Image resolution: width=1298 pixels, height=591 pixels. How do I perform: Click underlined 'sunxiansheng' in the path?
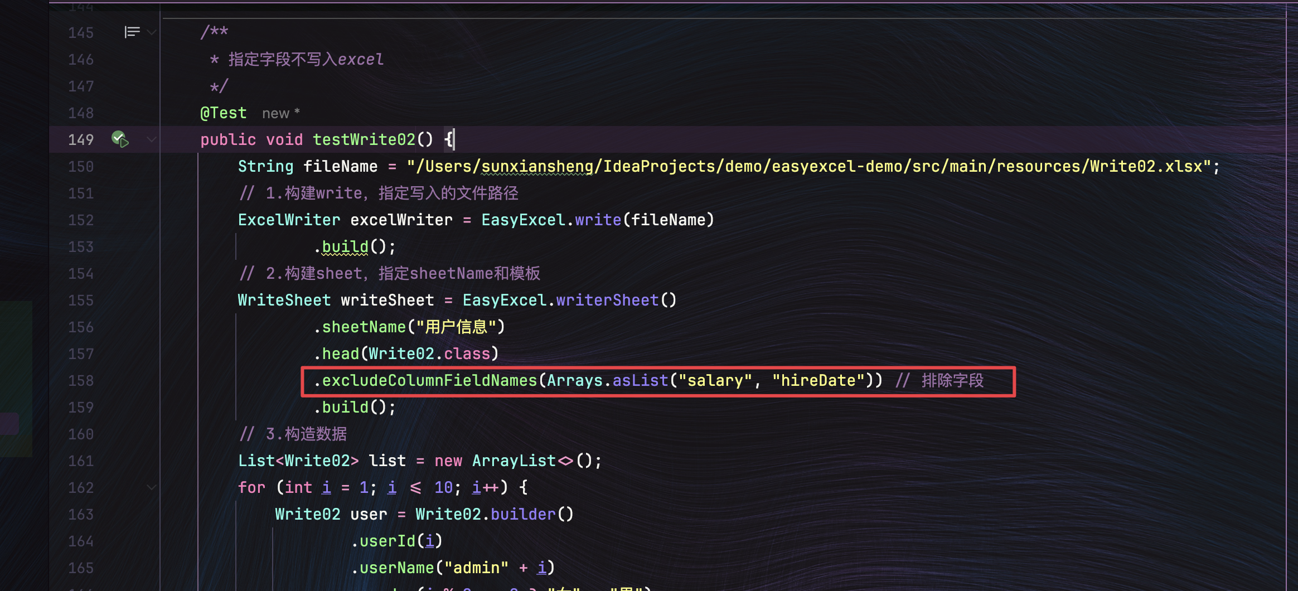(x=537, y=166)
